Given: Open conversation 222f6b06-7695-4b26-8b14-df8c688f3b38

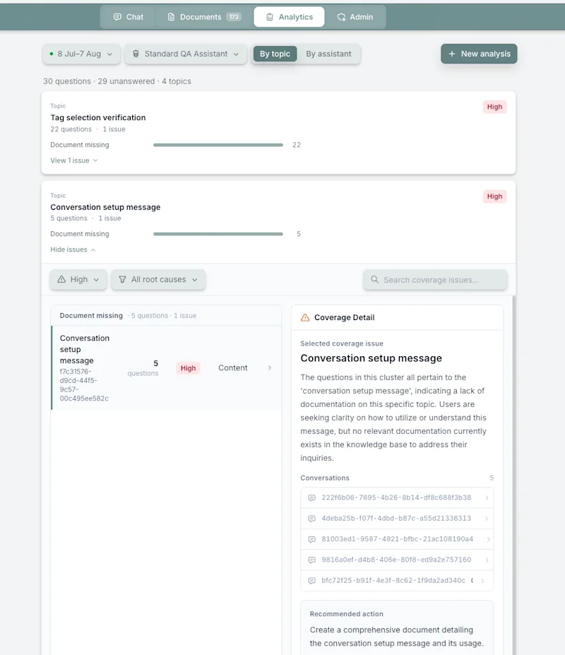Looking at the screenshot, I should pyautogui.click(x=397, y=498).
